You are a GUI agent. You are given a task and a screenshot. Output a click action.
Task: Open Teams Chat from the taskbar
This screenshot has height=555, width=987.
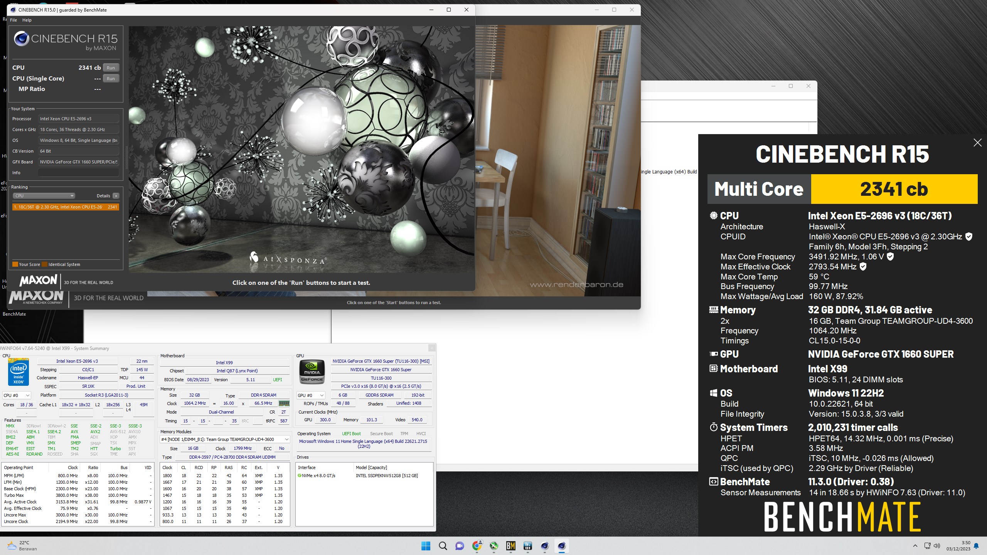click(460, 546)
